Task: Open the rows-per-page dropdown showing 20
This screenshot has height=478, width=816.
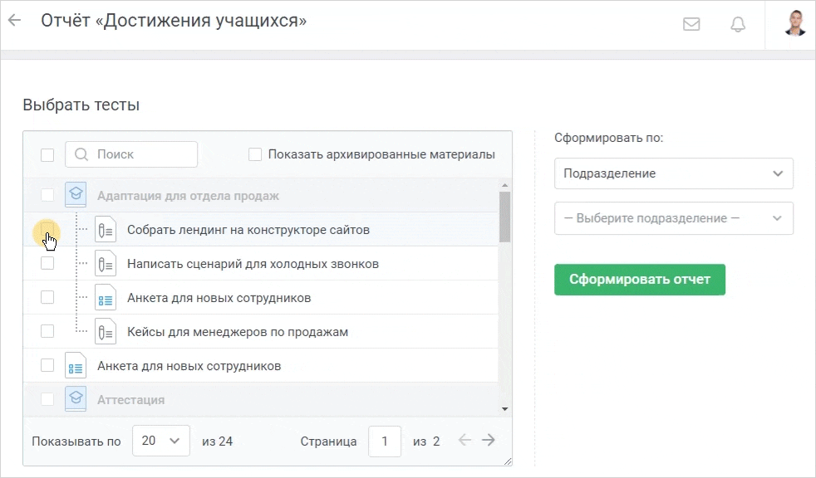Action: (161, 441)
